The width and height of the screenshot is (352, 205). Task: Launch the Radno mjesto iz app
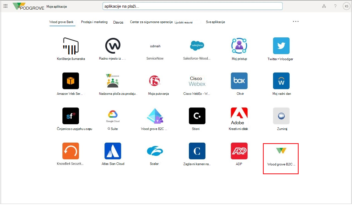click(113, 46)
